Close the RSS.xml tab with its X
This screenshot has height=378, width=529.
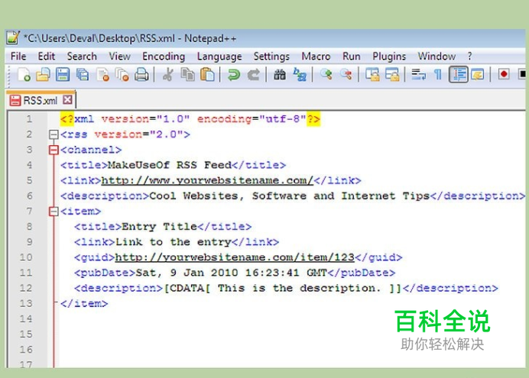click(x=67, y=100)
